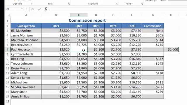Select the Annie Philips name cell
187x105 pixels.
coord(26,97)
